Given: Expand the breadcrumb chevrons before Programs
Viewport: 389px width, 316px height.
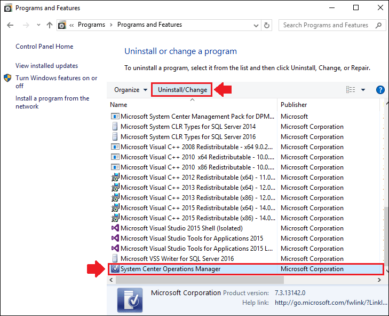Looking at the screenshot, I should tap(72, 25).
